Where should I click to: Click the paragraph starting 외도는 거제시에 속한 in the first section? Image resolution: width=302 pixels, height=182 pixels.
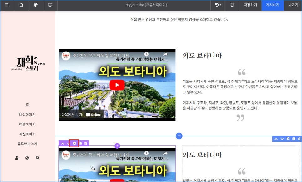click(240, 87)
